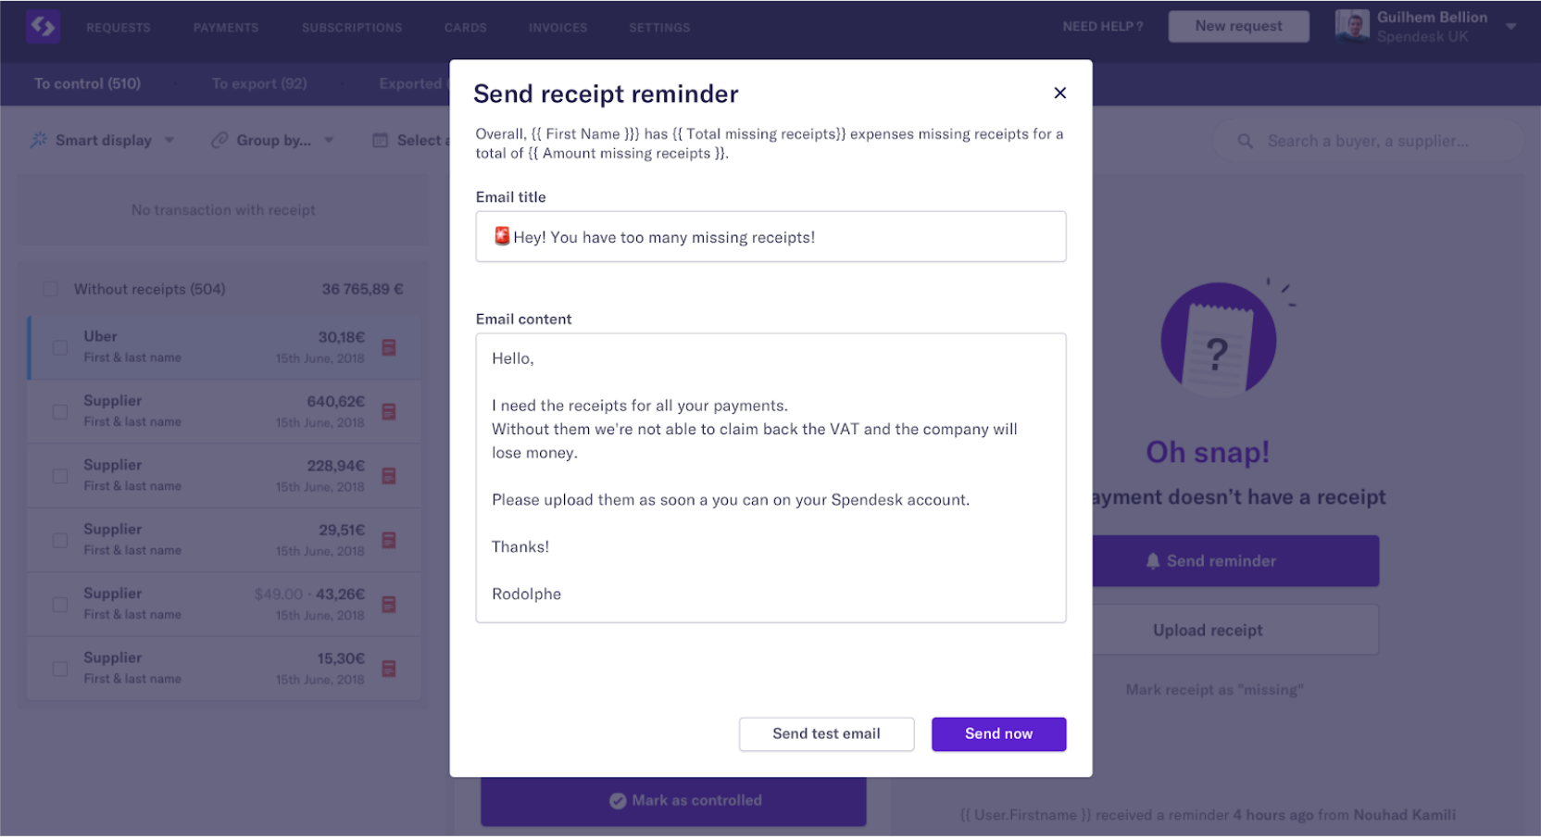The image size is (1541, 839).
Task: Click the Spendesk logo icon
Action: coord(43,27)
